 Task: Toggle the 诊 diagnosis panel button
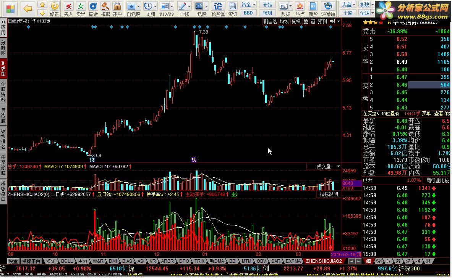(x=379, y=261)
